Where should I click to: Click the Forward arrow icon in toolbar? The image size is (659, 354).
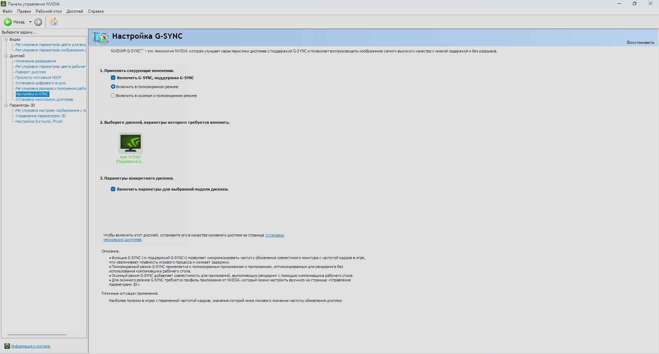[38, 22]
